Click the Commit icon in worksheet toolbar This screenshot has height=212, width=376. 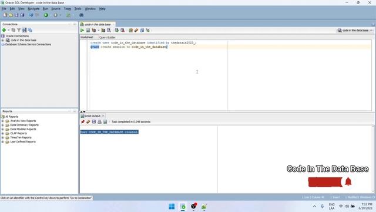(x=117, y=30)
